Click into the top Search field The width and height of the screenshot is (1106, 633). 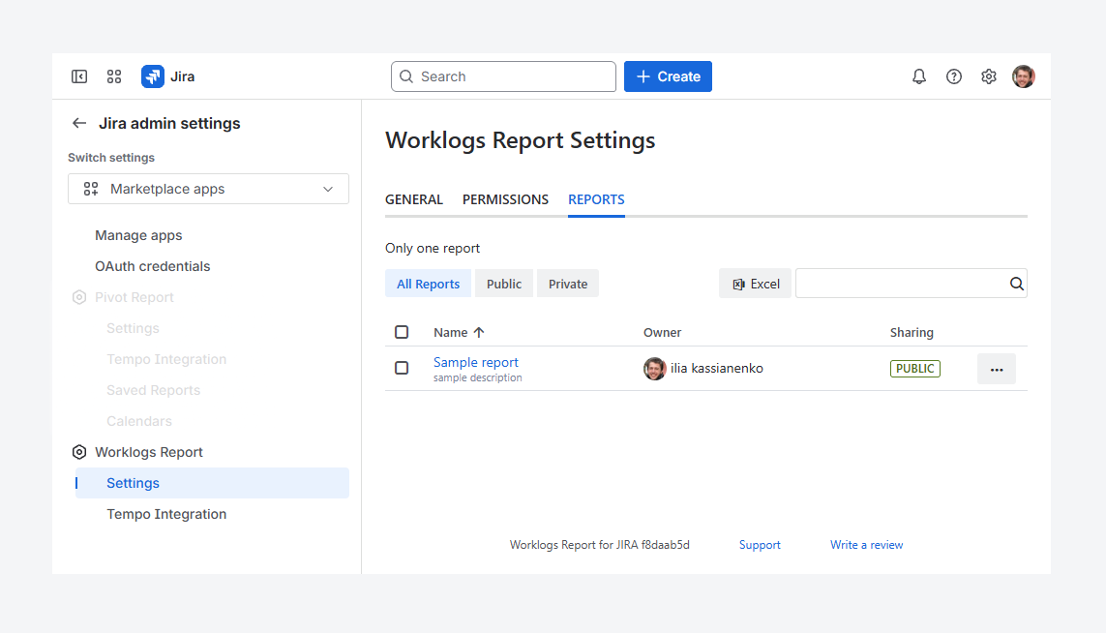(x=503, y=76)
